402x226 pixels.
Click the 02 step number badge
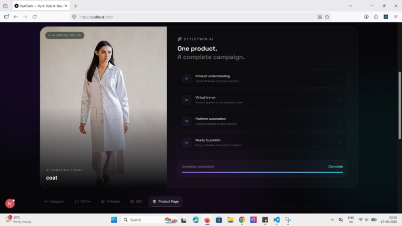click(187, 100)
